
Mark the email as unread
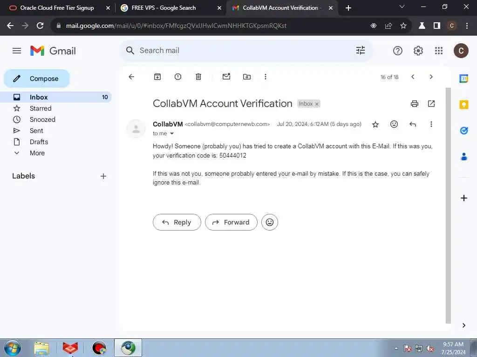click(226, 77)
